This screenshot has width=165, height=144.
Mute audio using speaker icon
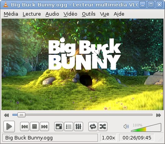[x=126, y=126]
